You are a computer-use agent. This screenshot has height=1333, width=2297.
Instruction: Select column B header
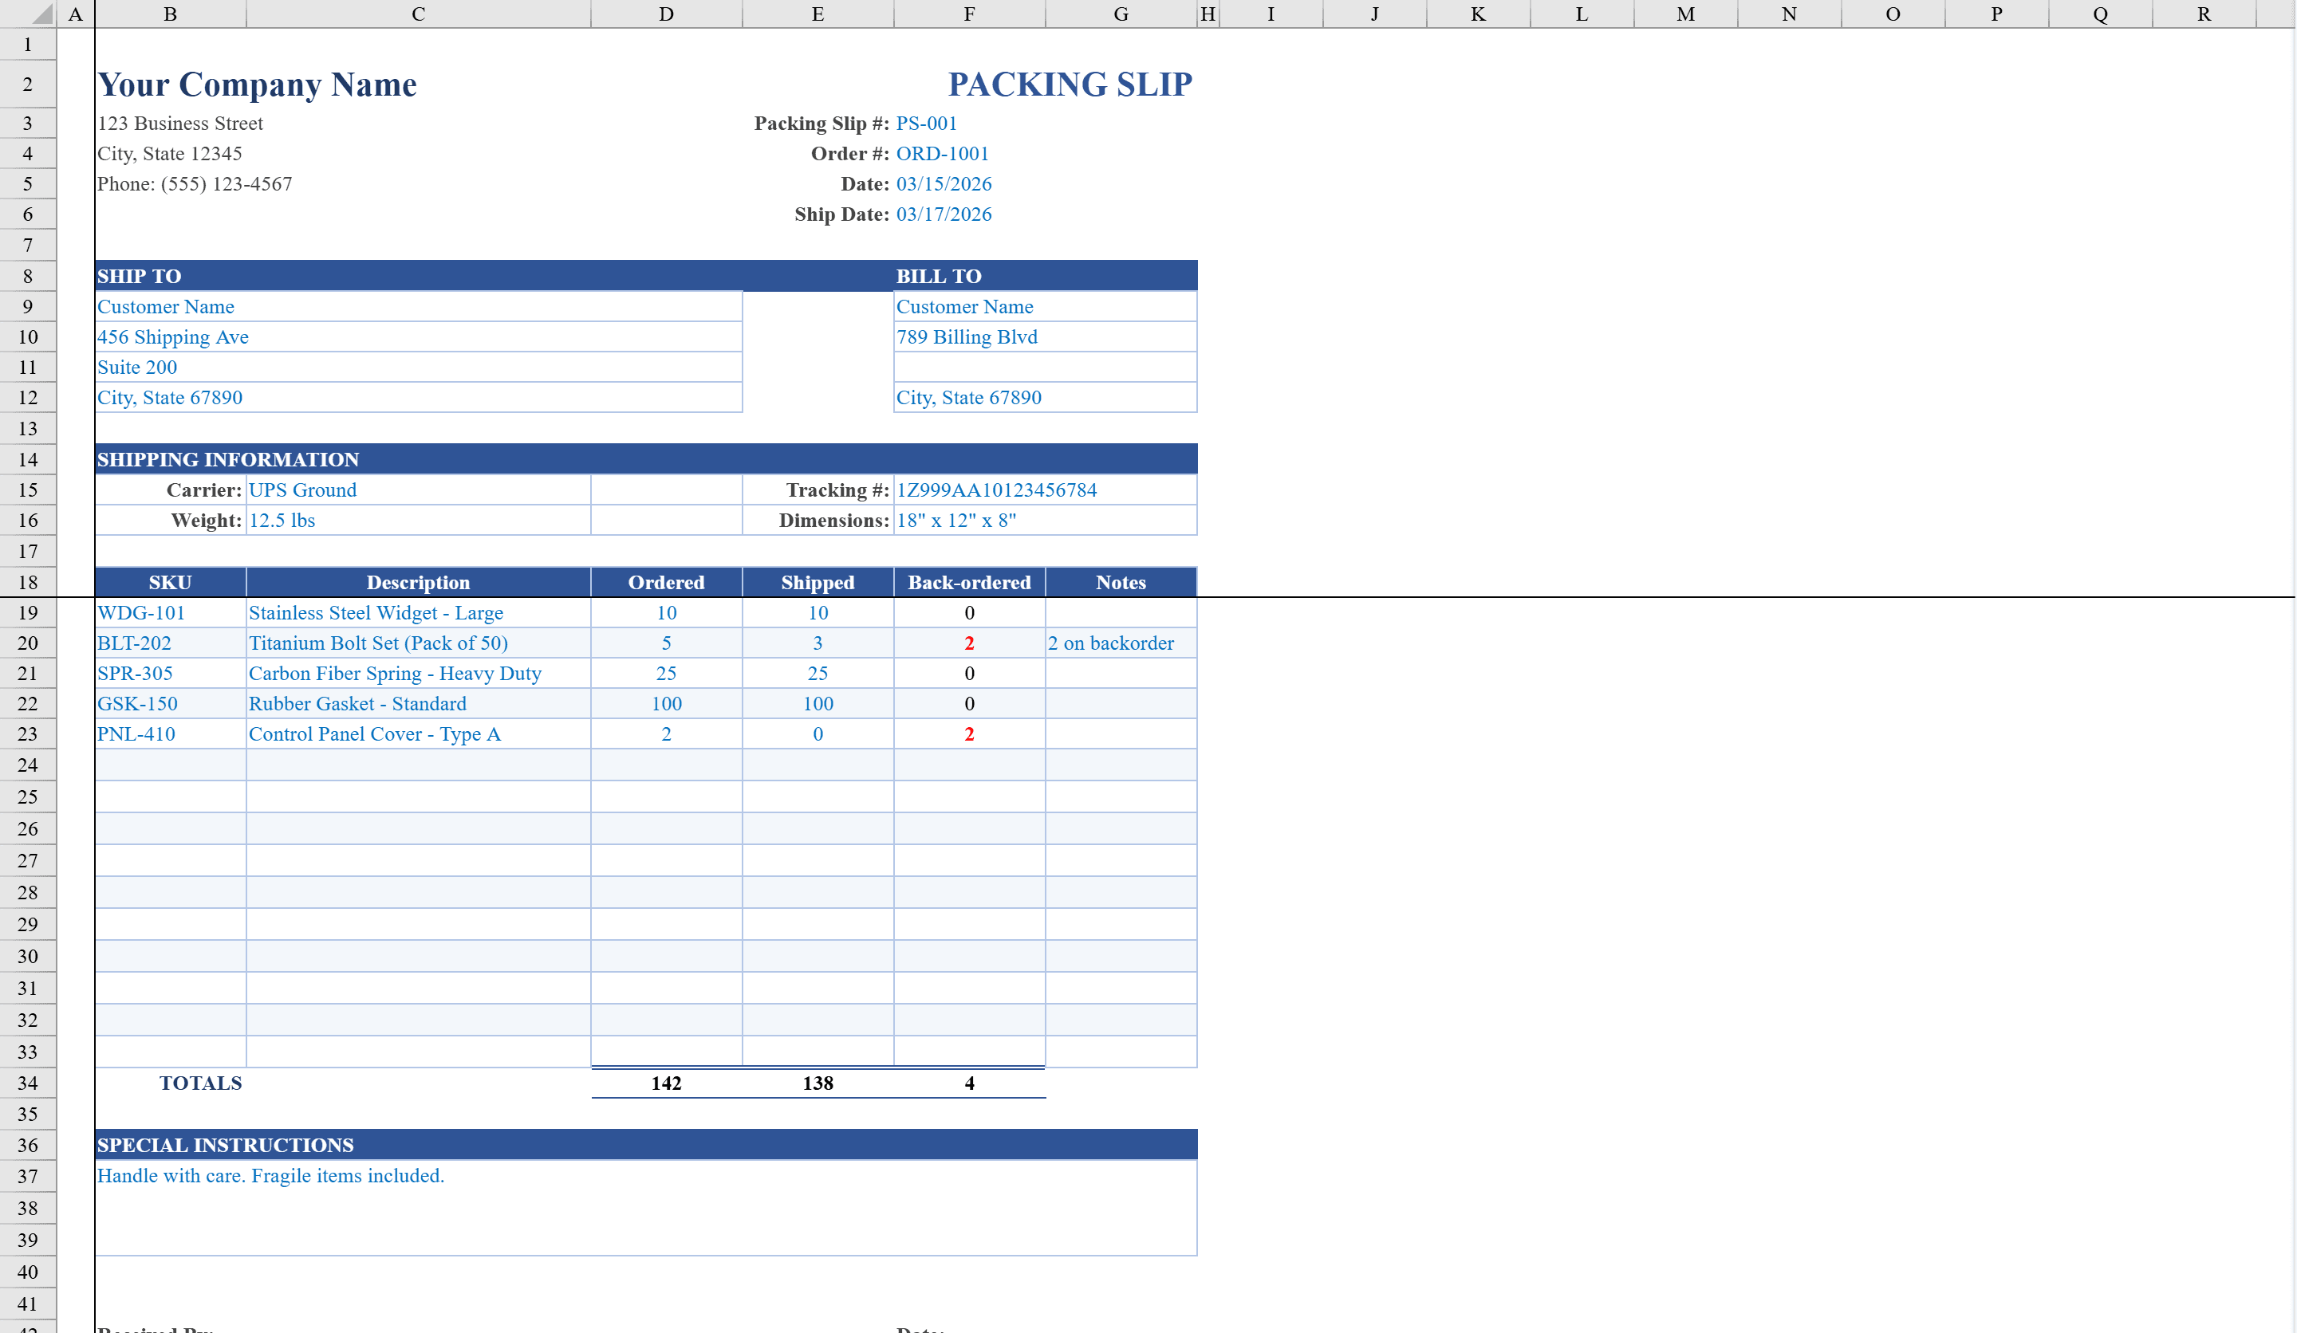click(170, 13)
